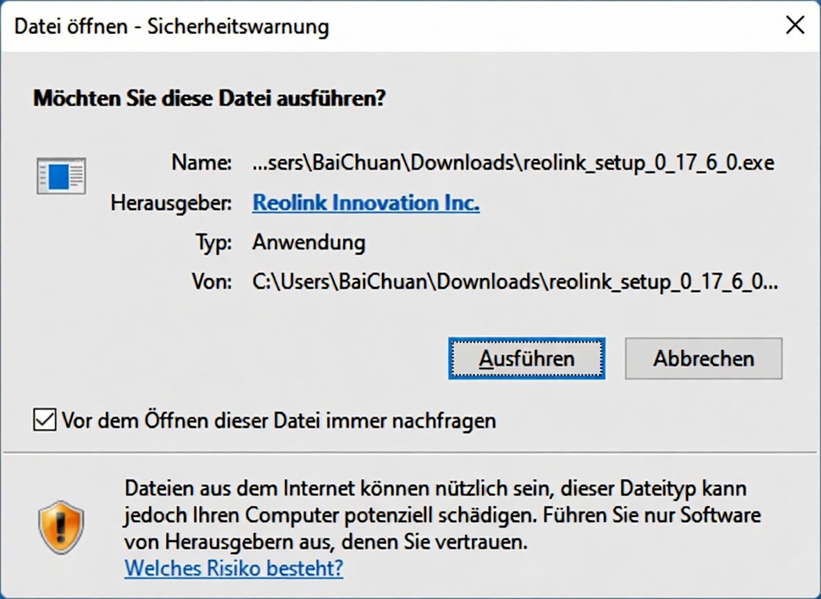
Task: Click the heading 'Möchten Sie diese Datei ausführen?'
Action: 209,98
